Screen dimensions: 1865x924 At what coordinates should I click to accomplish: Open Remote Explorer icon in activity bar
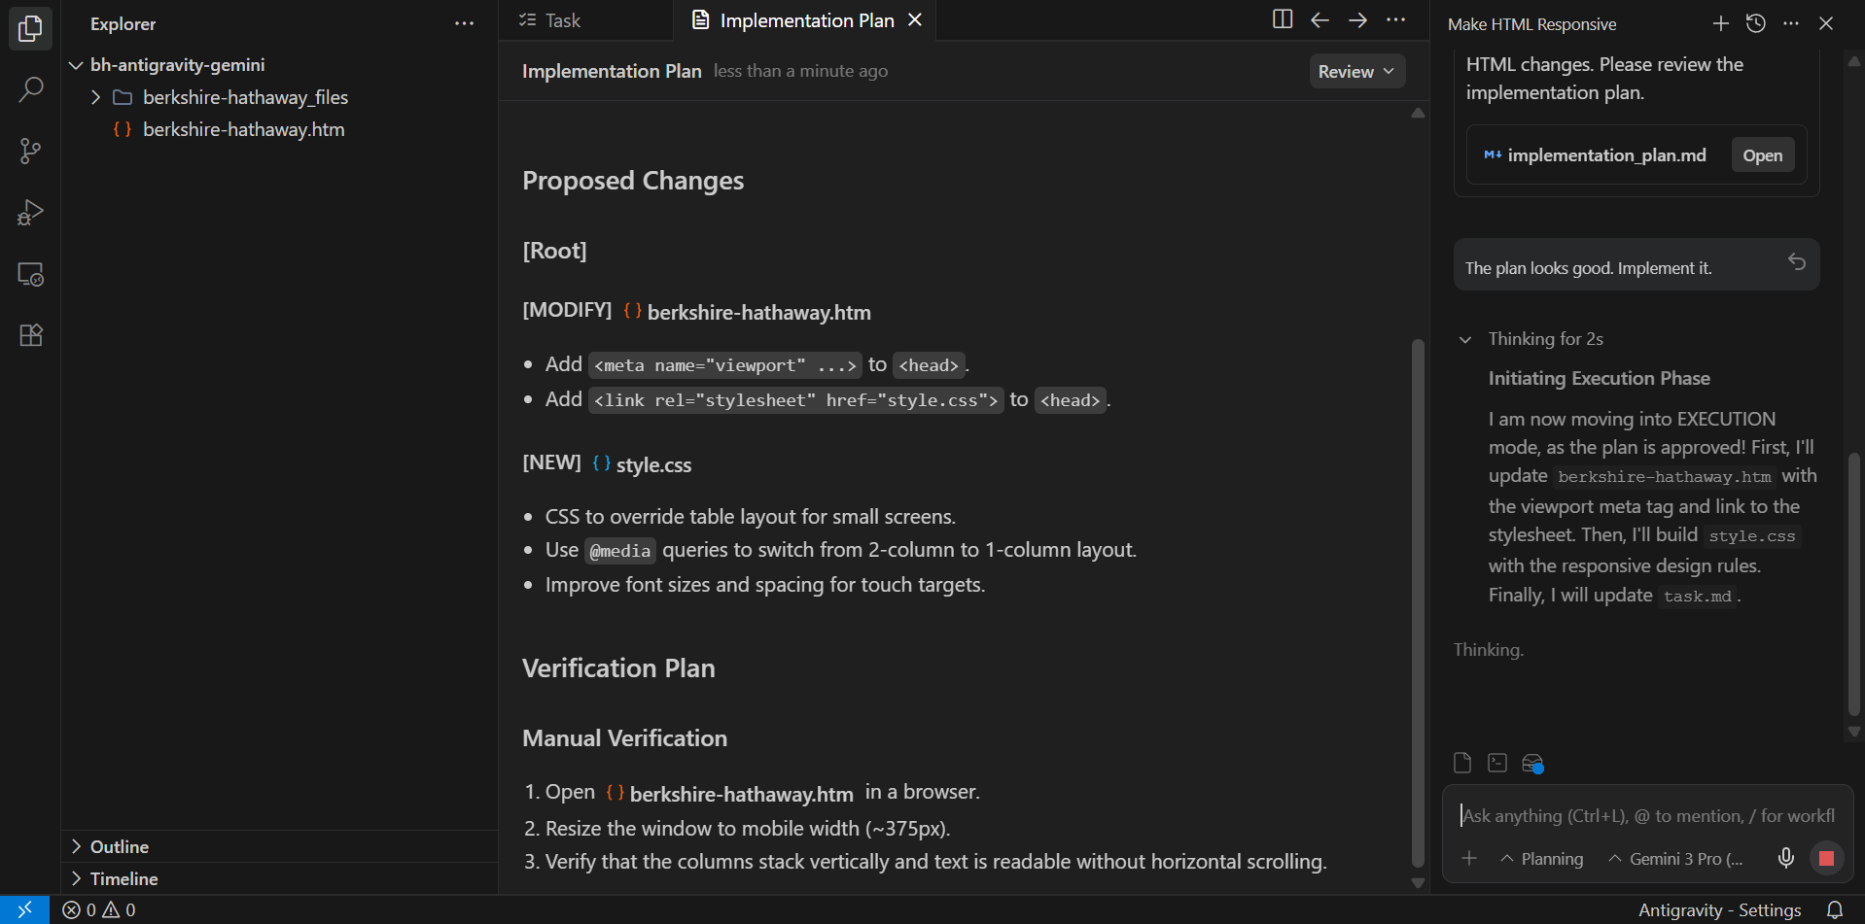click(x=30, y=275)
